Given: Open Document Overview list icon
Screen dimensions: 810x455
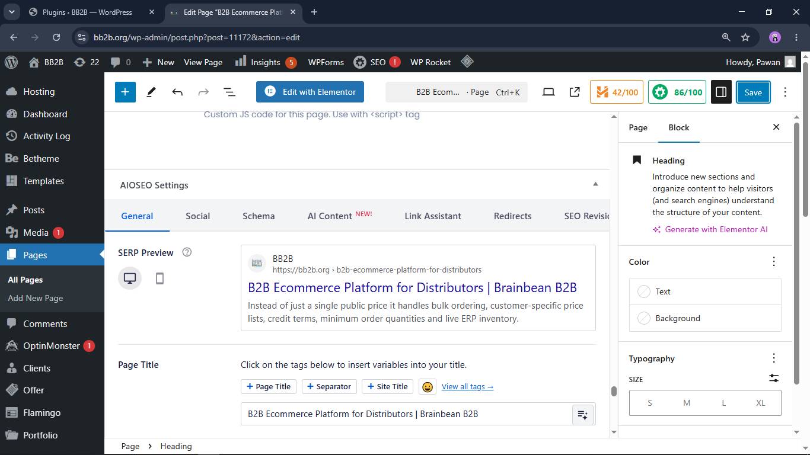Looking at the screenshot, I should [x=229, y=92].
